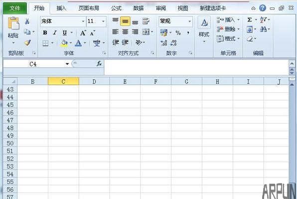Toggle wrap text icon
297x199 pixels.
click(146, 21)
